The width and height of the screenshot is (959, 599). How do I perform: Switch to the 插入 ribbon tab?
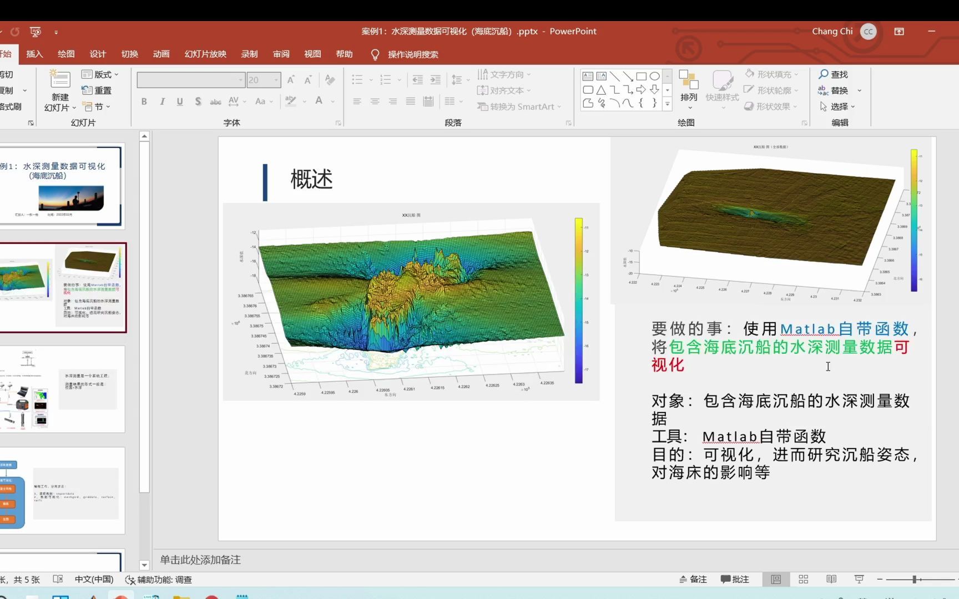point(34,54)
